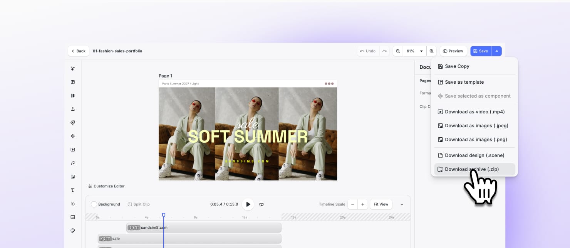Click the blue playhead marker on timeline
The height and width of the screenshot is (248, 570).
point(164,215)
